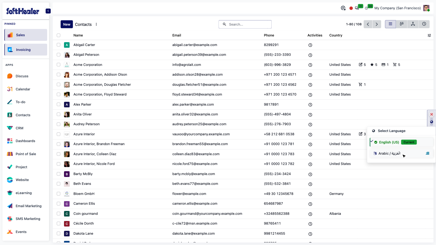Open the Contacts actions kebab menu
The image size is (436, 245).
click(96, 24)
